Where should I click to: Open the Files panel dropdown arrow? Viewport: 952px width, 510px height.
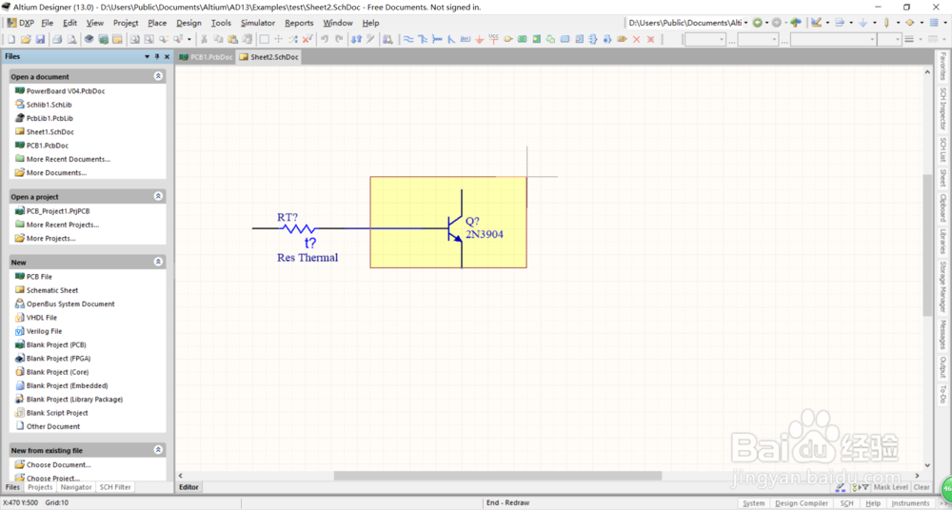click(147, 56)
